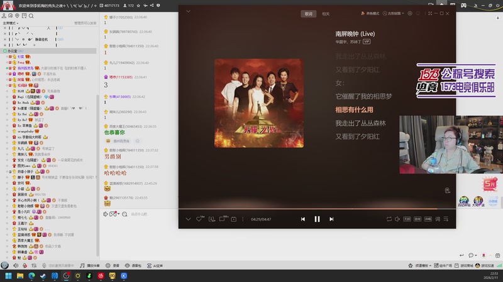Open the skin settings icon in player header
Image resolution: width=503 pixels, height=282 pixels.
tap(410, 13)
